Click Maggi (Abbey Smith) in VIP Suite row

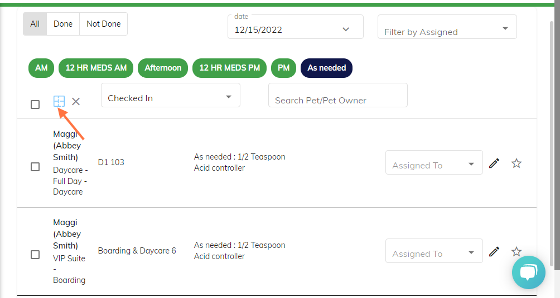click(x=67, y=234)
